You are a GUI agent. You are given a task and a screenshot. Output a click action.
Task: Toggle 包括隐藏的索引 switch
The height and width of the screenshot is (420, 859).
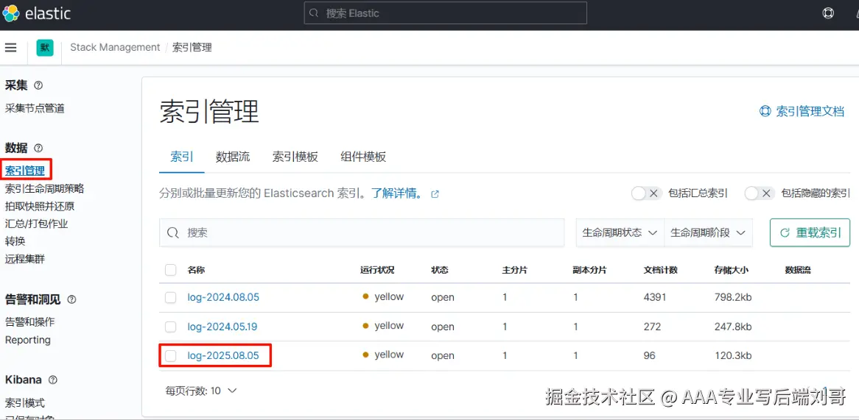760,193
